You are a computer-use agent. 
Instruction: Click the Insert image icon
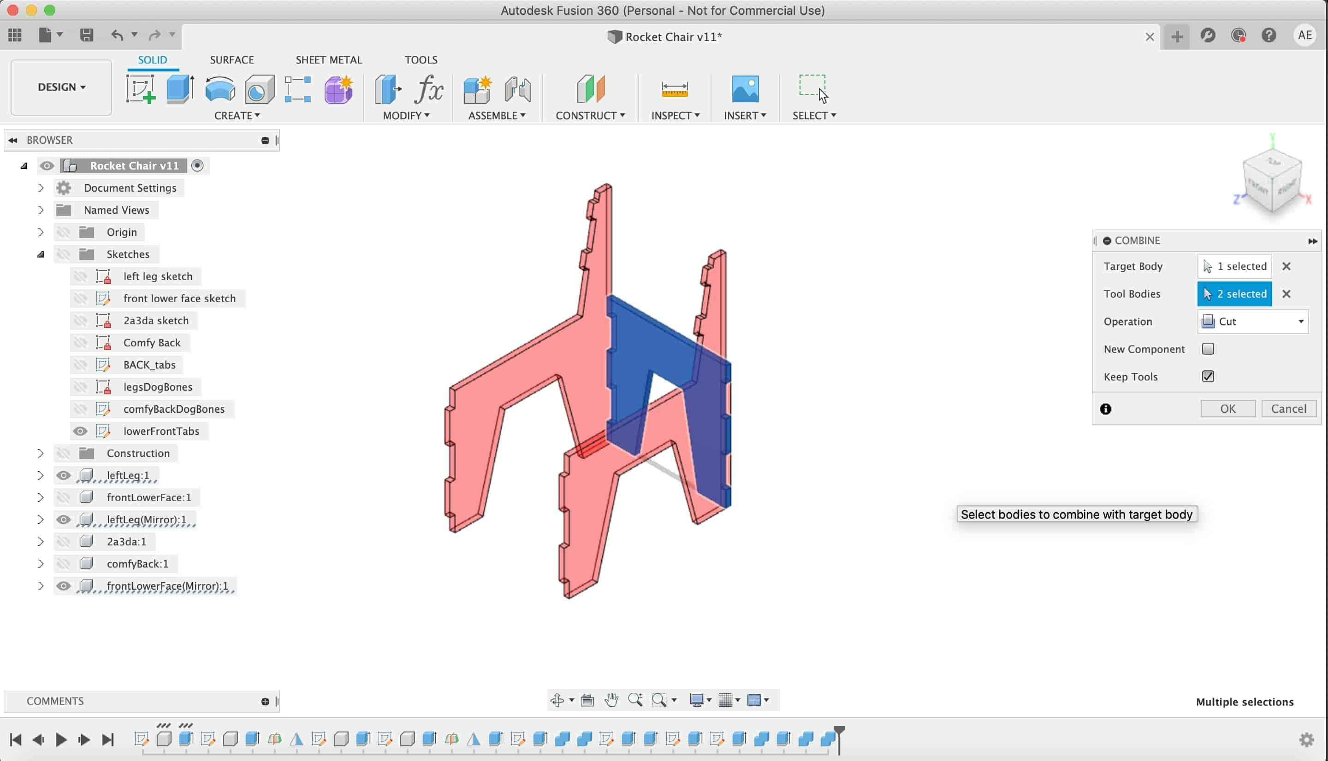pos(745,89)
